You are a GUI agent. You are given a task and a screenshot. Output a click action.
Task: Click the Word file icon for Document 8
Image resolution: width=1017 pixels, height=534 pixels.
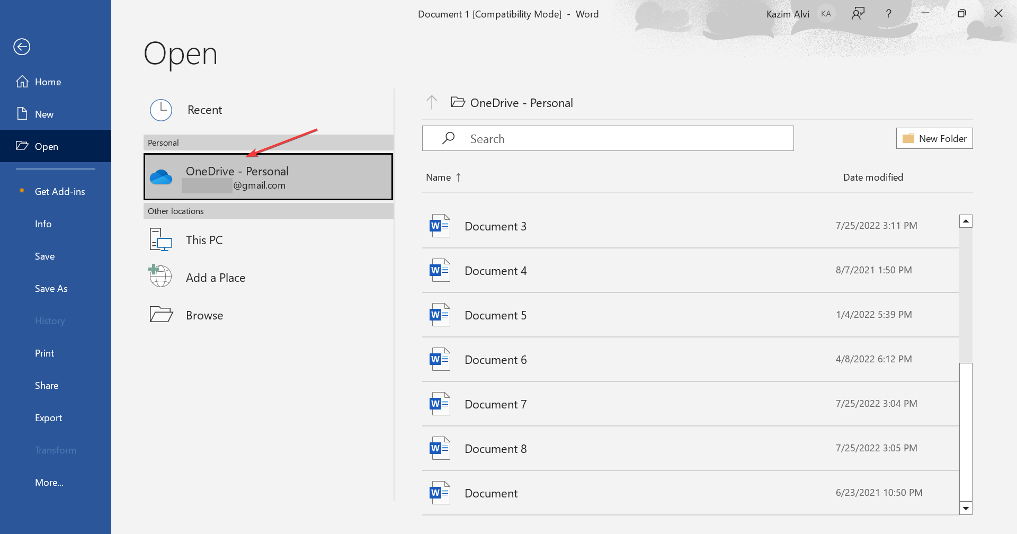pos(440,448)
